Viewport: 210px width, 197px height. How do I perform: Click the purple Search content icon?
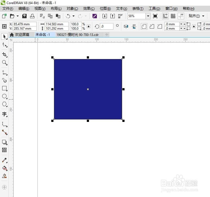(95, 16)
